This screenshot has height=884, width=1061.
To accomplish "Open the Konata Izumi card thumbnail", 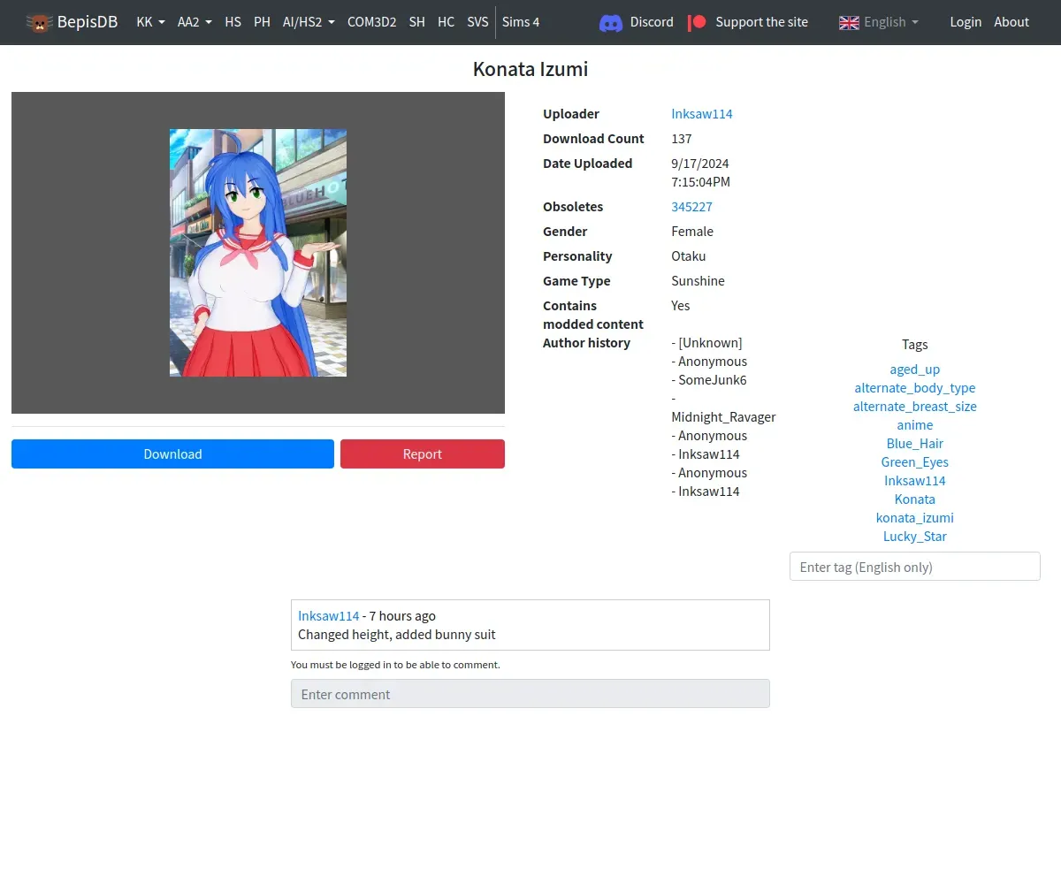I will point(258,253).
